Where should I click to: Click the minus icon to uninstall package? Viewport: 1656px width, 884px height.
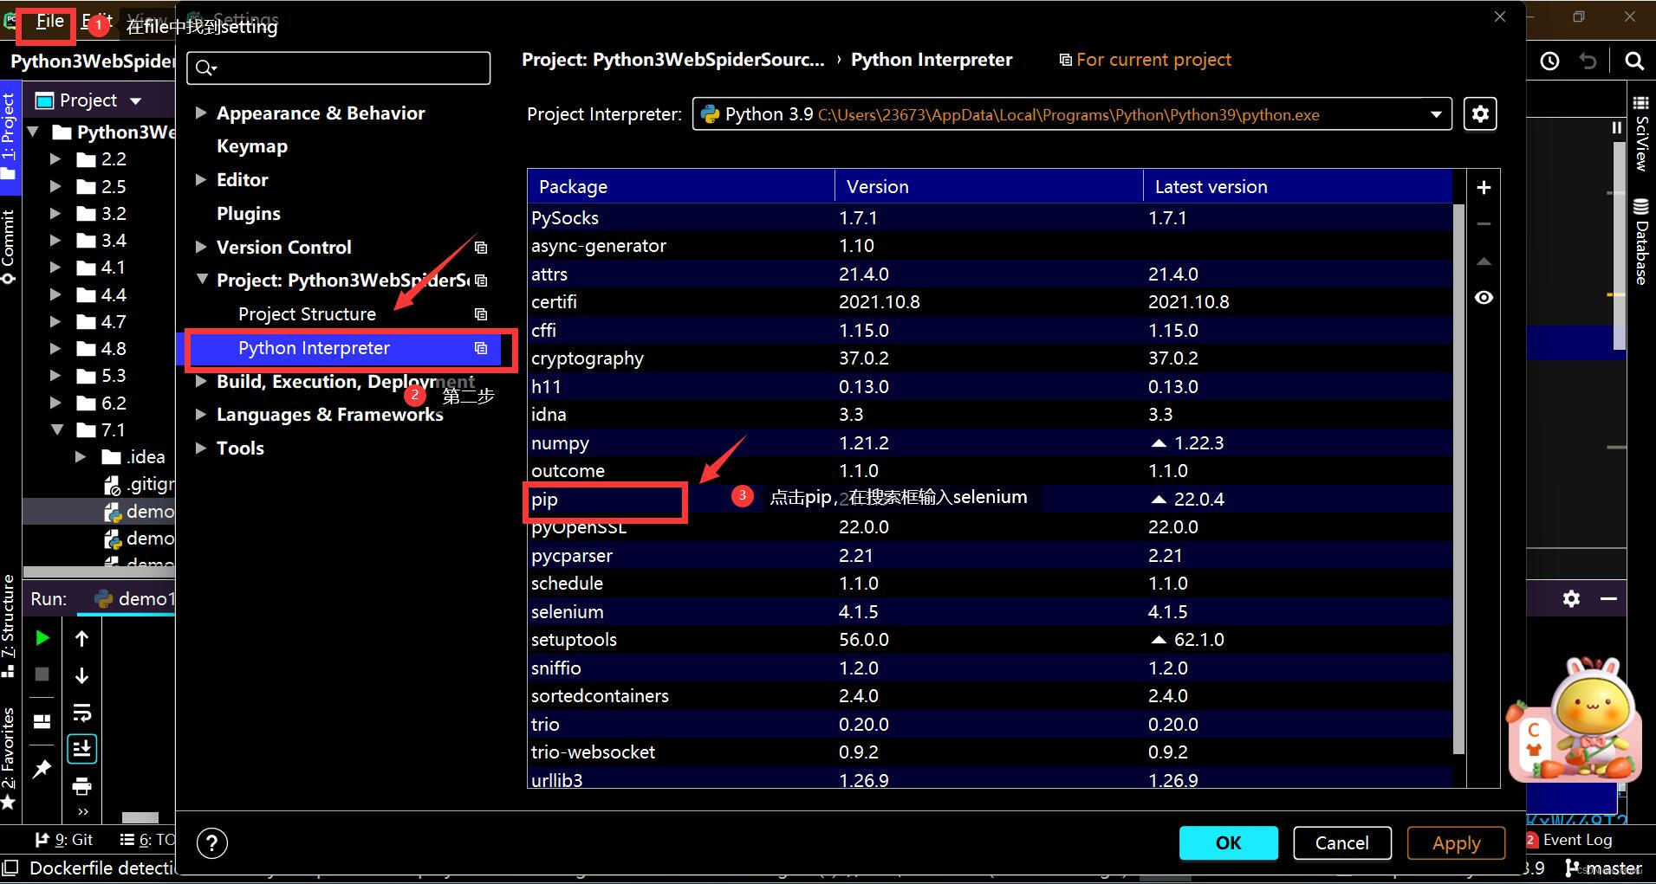(x=1484, y=224)
